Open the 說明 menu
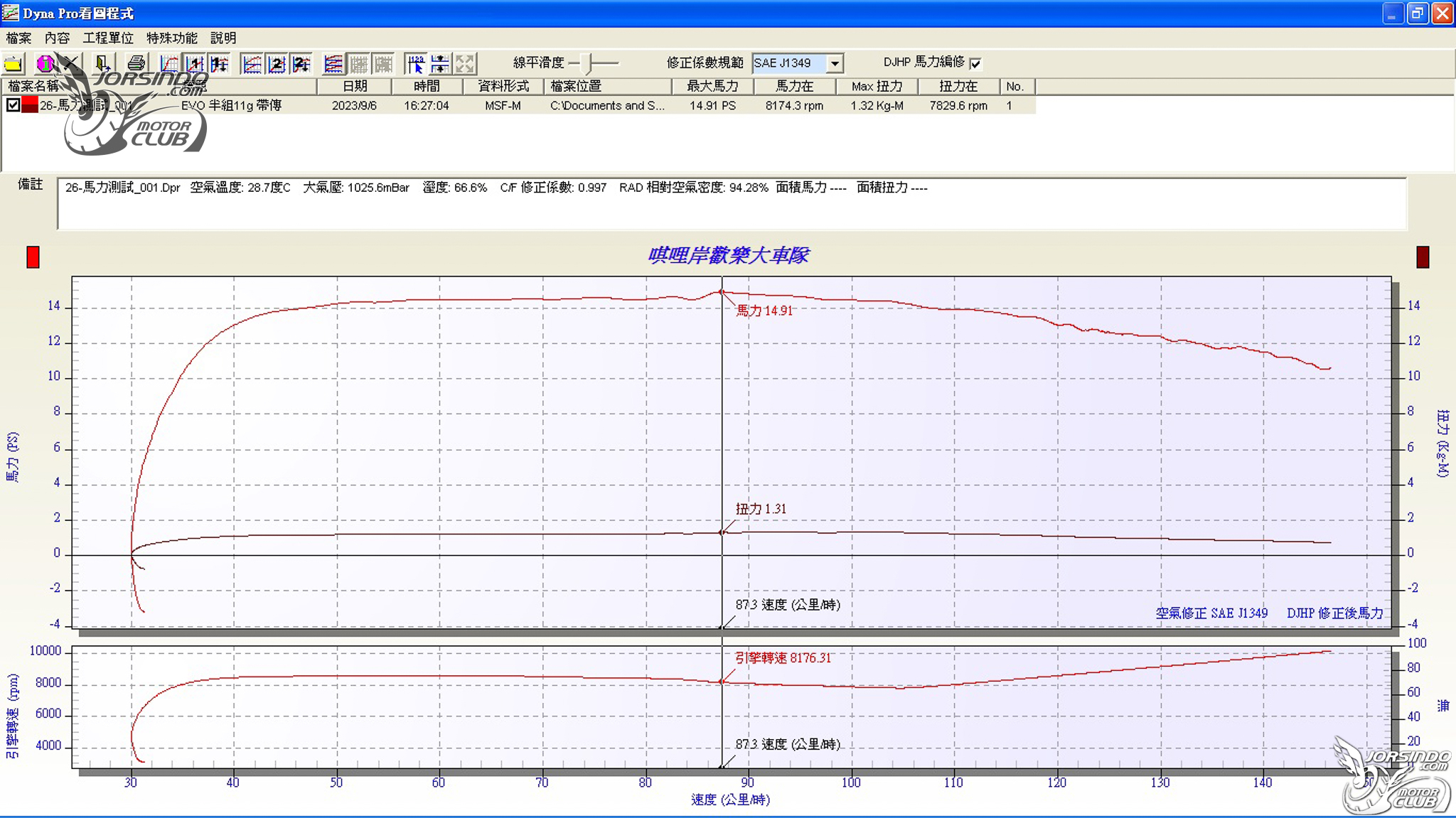The width and height of the screenshot is (1456, 818). pyautogui.click(x=223, y=38)
